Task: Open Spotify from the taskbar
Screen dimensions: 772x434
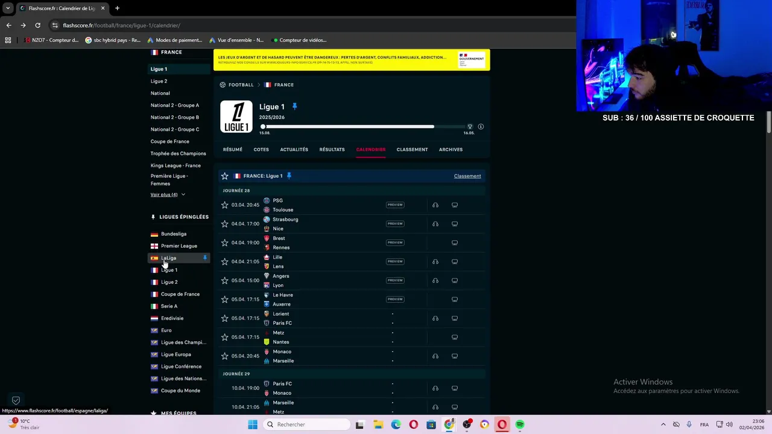Action: [519, 424]
